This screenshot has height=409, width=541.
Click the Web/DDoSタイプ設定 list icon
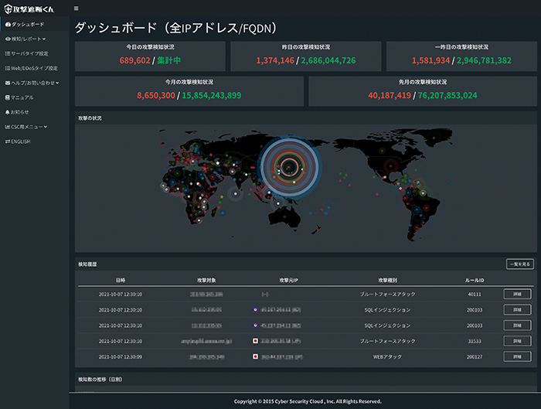point(7,68)
